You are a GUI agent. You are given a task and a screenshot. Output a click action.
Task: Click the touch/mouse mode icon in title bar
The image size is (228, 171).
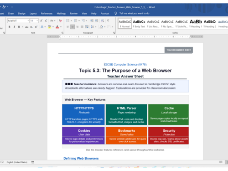point(4,7)
